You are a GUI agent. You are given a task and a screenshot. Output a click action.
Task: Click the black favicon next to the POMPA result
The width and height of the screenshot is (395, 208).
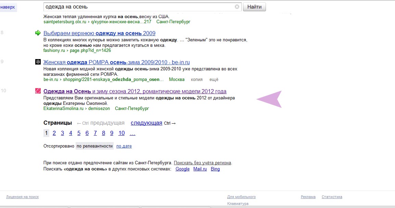point(38,62)
